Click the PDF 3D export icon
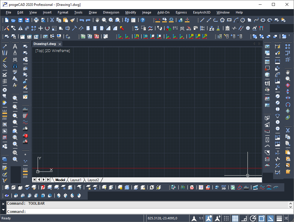This screenshot has width=294, height=222. click(224, 187)
